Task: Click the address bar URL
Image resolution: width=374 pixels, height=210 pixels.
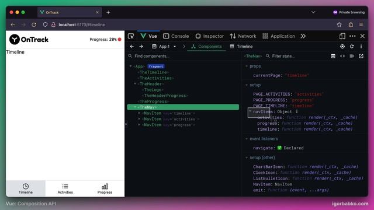Action: 82,24
